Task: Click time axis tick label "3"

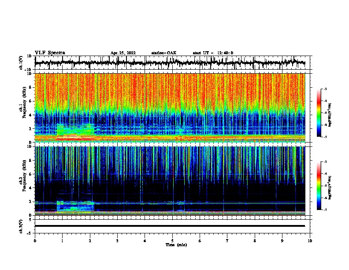Action: pyautogui.click(x=117, y=240)
